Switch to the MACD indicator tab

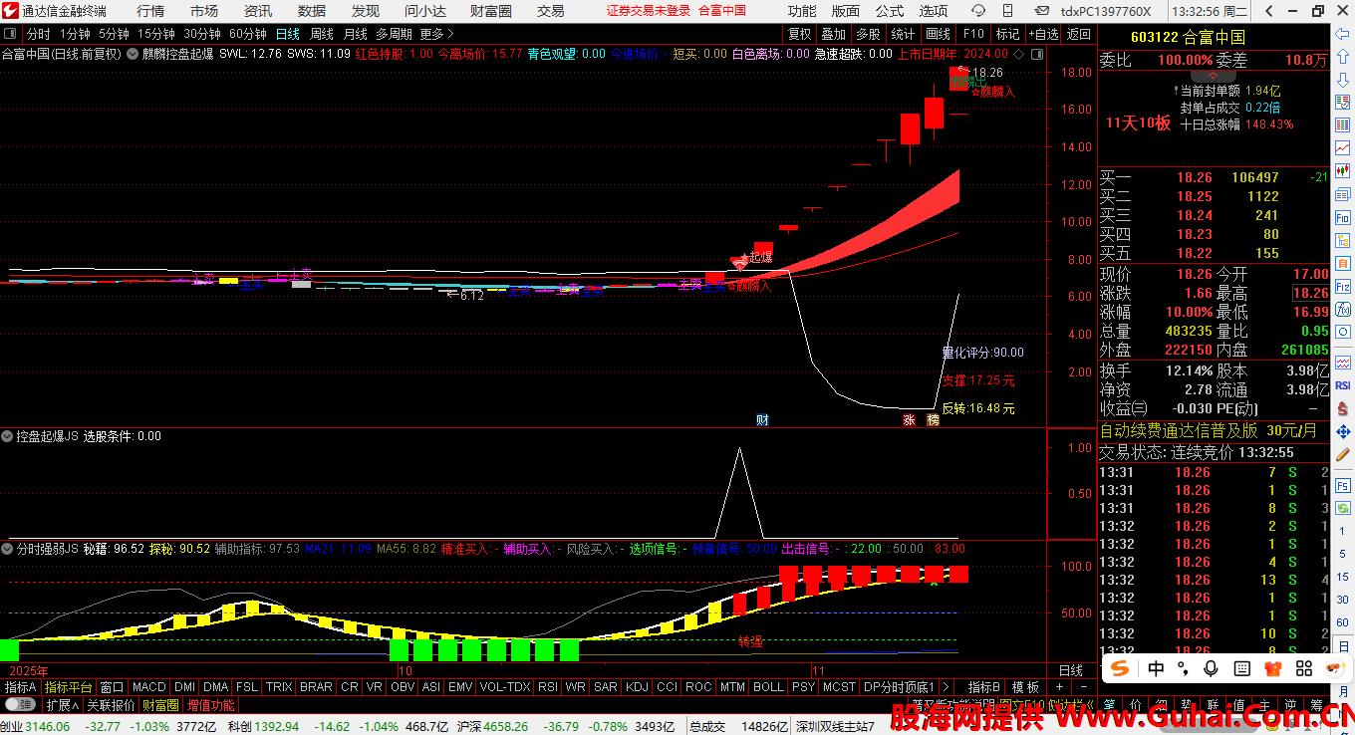click(x=148, y=687)
